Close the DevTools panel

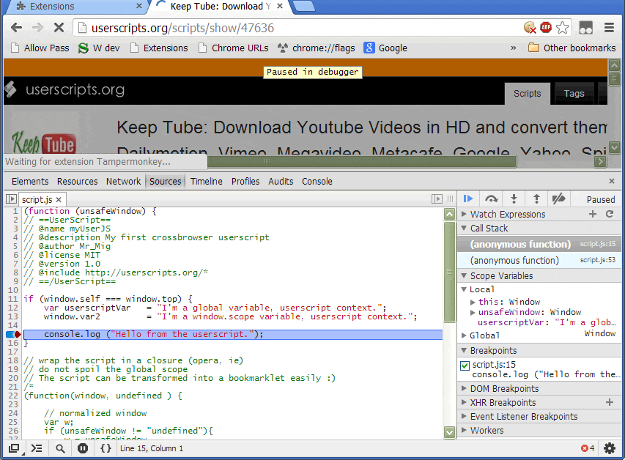pyautogui.click(x=612, y=182)
